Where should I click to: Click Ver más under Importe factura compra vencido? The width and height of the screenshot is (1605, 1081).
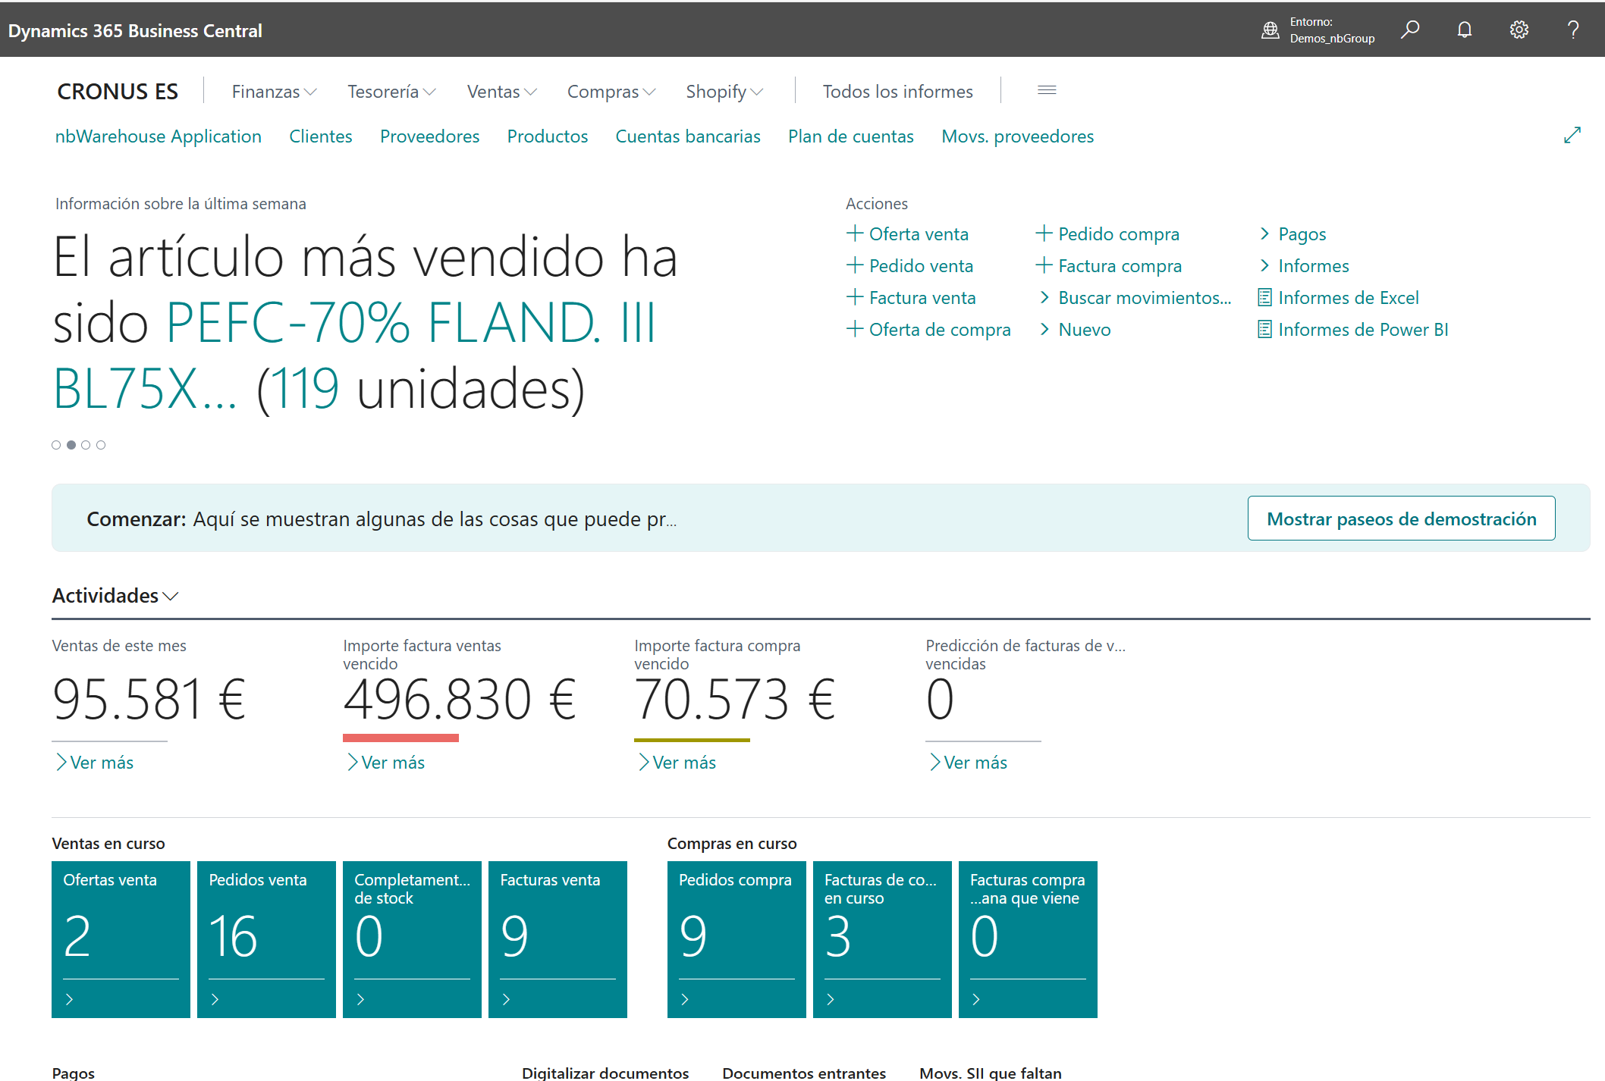677,762
